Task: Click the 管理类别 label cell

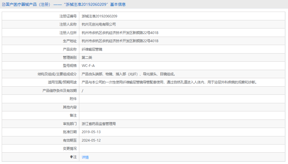Action: click(41, 58)
